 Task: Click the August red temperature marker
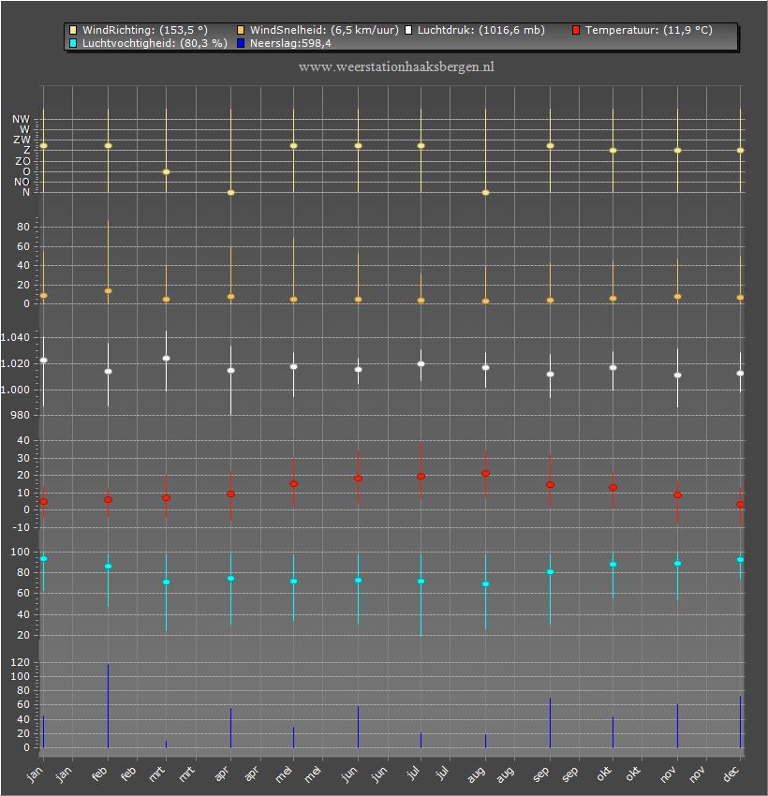pyautogui.click(x=486, y=474)
